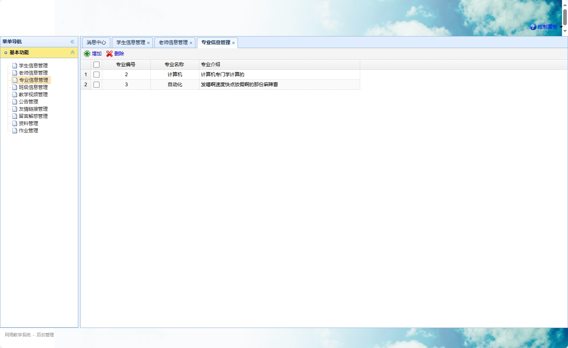This screenshot has height=348, width=568.
Task: Click the page icon beside 公告管理
Action: click(x=15, y=102)
